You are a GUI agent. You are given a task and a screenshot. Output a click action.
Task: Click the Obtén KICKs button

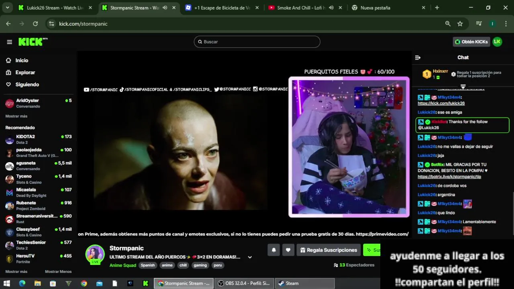[471, 42]
